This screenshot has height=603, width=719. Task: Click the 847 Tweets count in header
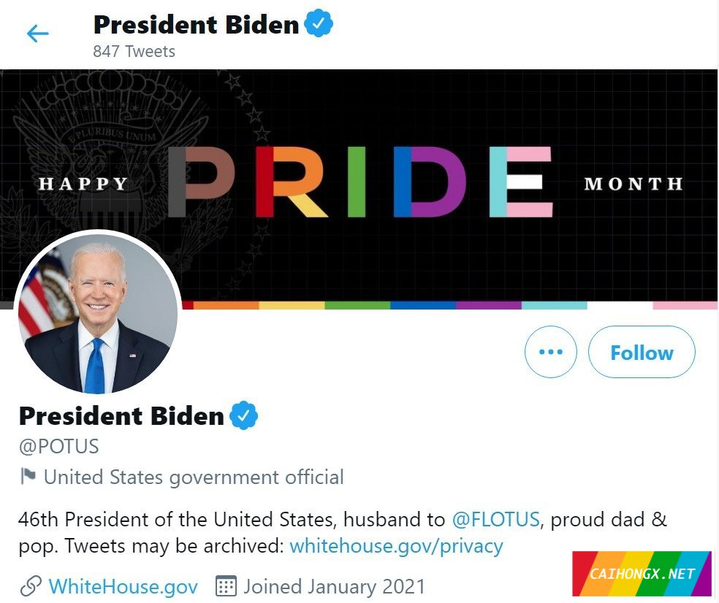pyautogui.click(x=134, y=51)
